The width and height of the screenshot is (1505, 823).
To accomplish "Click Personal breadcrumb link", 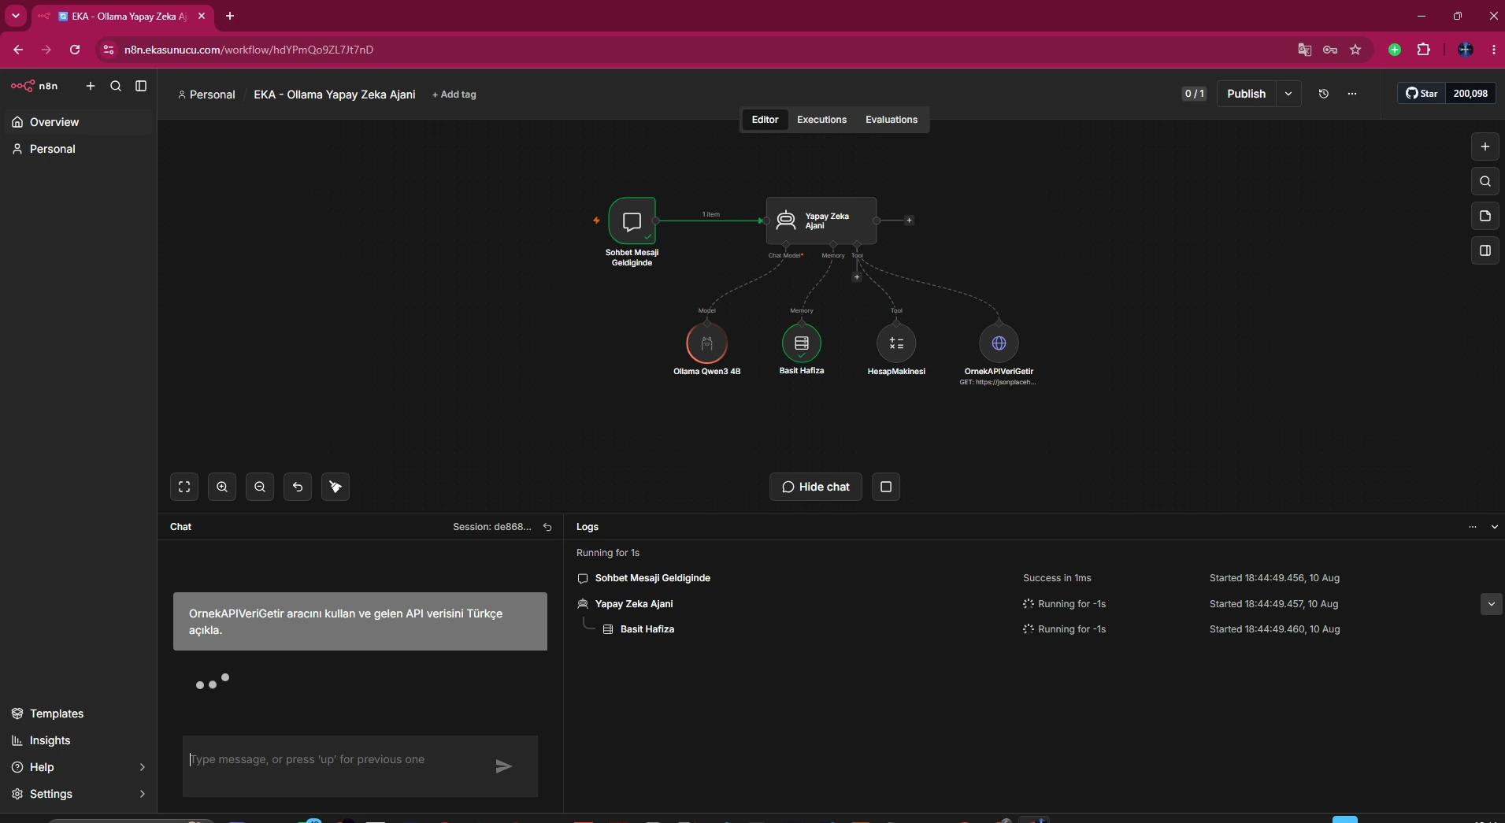I will (x=206, y=95).
